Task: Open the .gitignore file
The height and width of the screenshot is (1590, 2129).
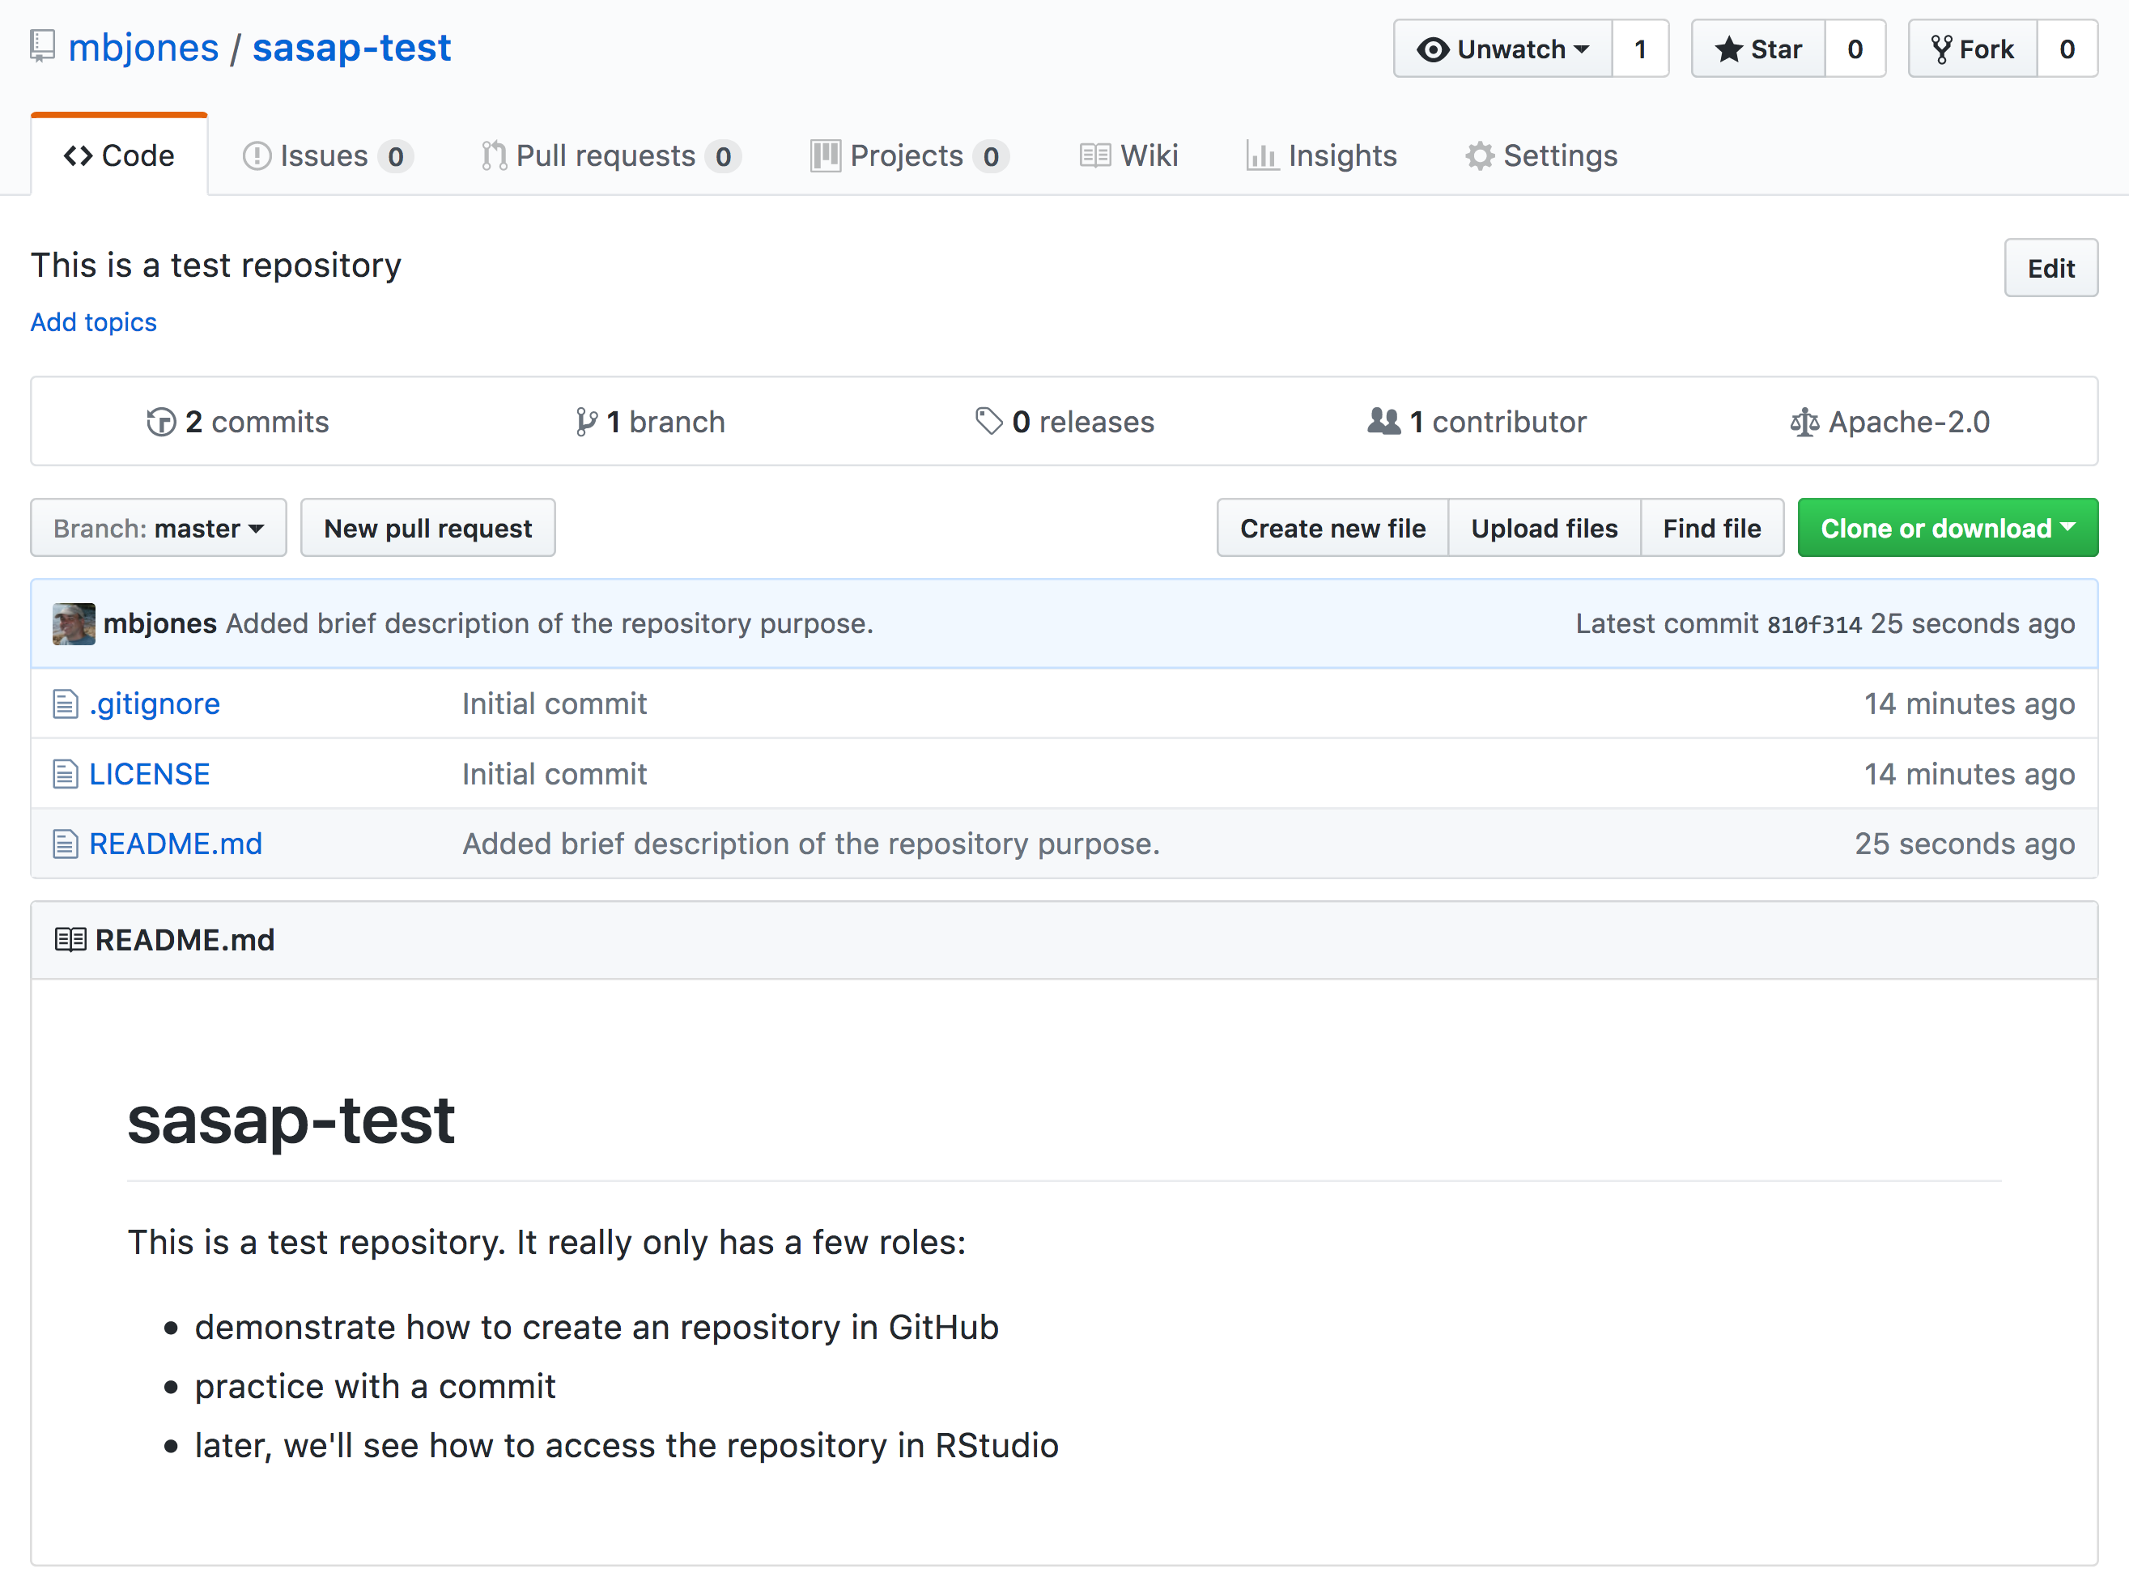Action: (155, 704)
